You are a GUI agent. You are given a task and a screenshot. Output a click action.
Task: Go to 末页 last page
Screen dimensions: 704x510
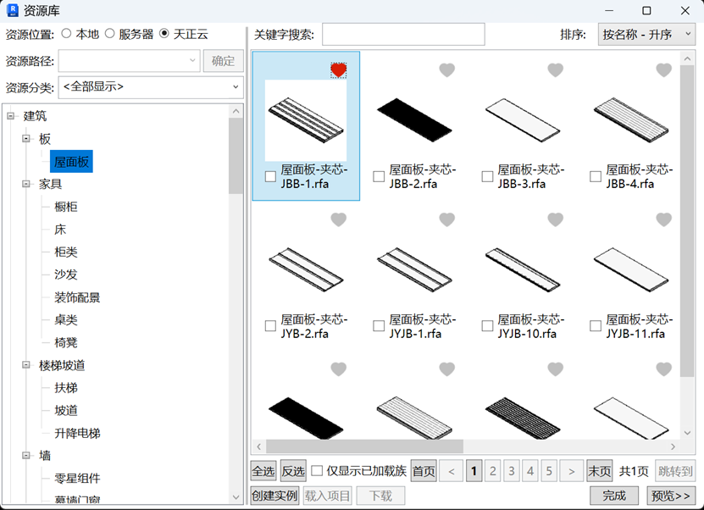tap(600, 471)
